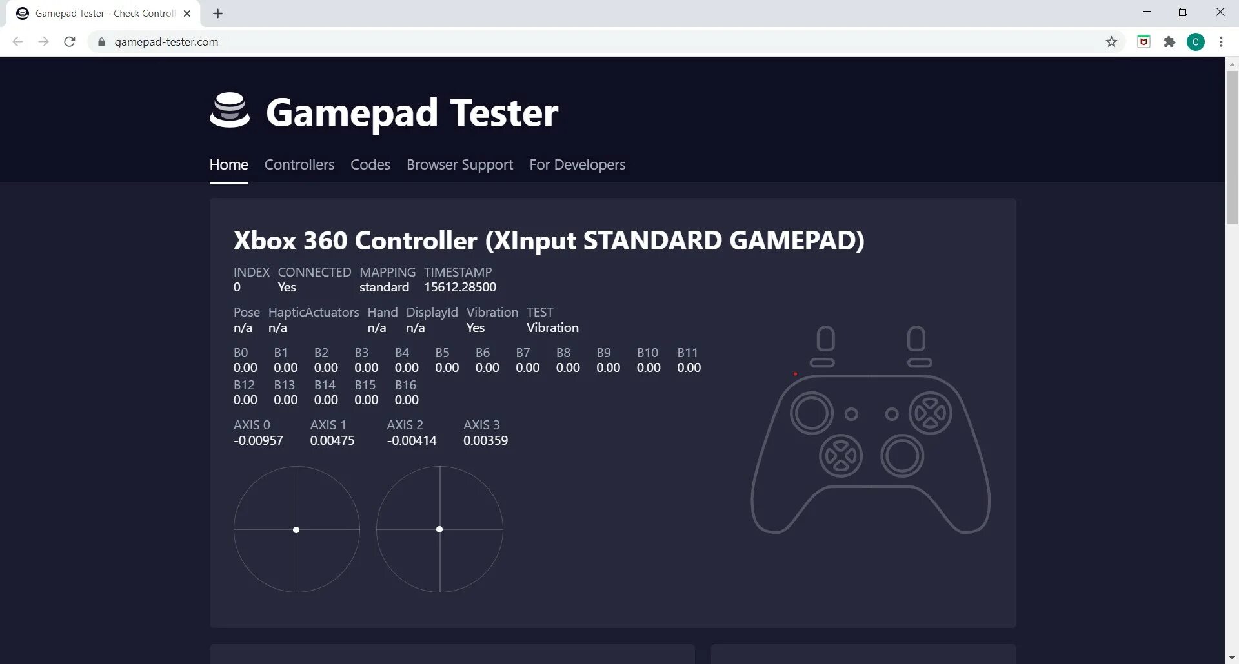The height and width of the screenshot is (664, 1239).
Task: Click the CONNECTED value Yes
Action: (287, 287)
